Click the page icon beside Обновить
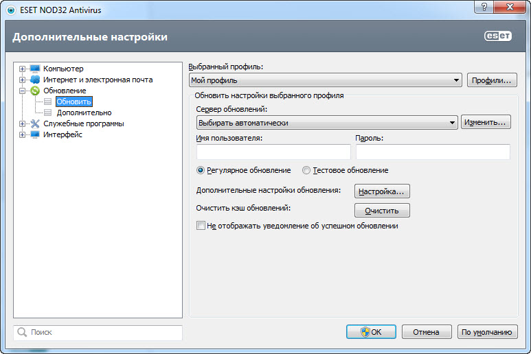 [x=48, y=102]
